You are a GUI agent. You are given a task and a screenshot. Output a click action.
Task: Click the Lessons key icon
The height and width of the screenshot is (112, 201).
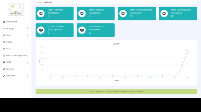point(4,69)
